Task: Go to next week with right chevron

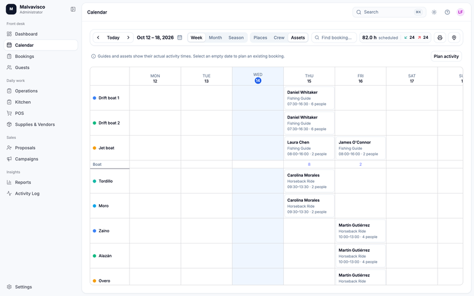Action: point(128,38)
